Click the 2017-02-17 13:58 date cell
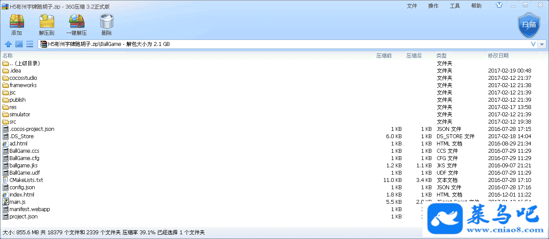 coord(510,107)
